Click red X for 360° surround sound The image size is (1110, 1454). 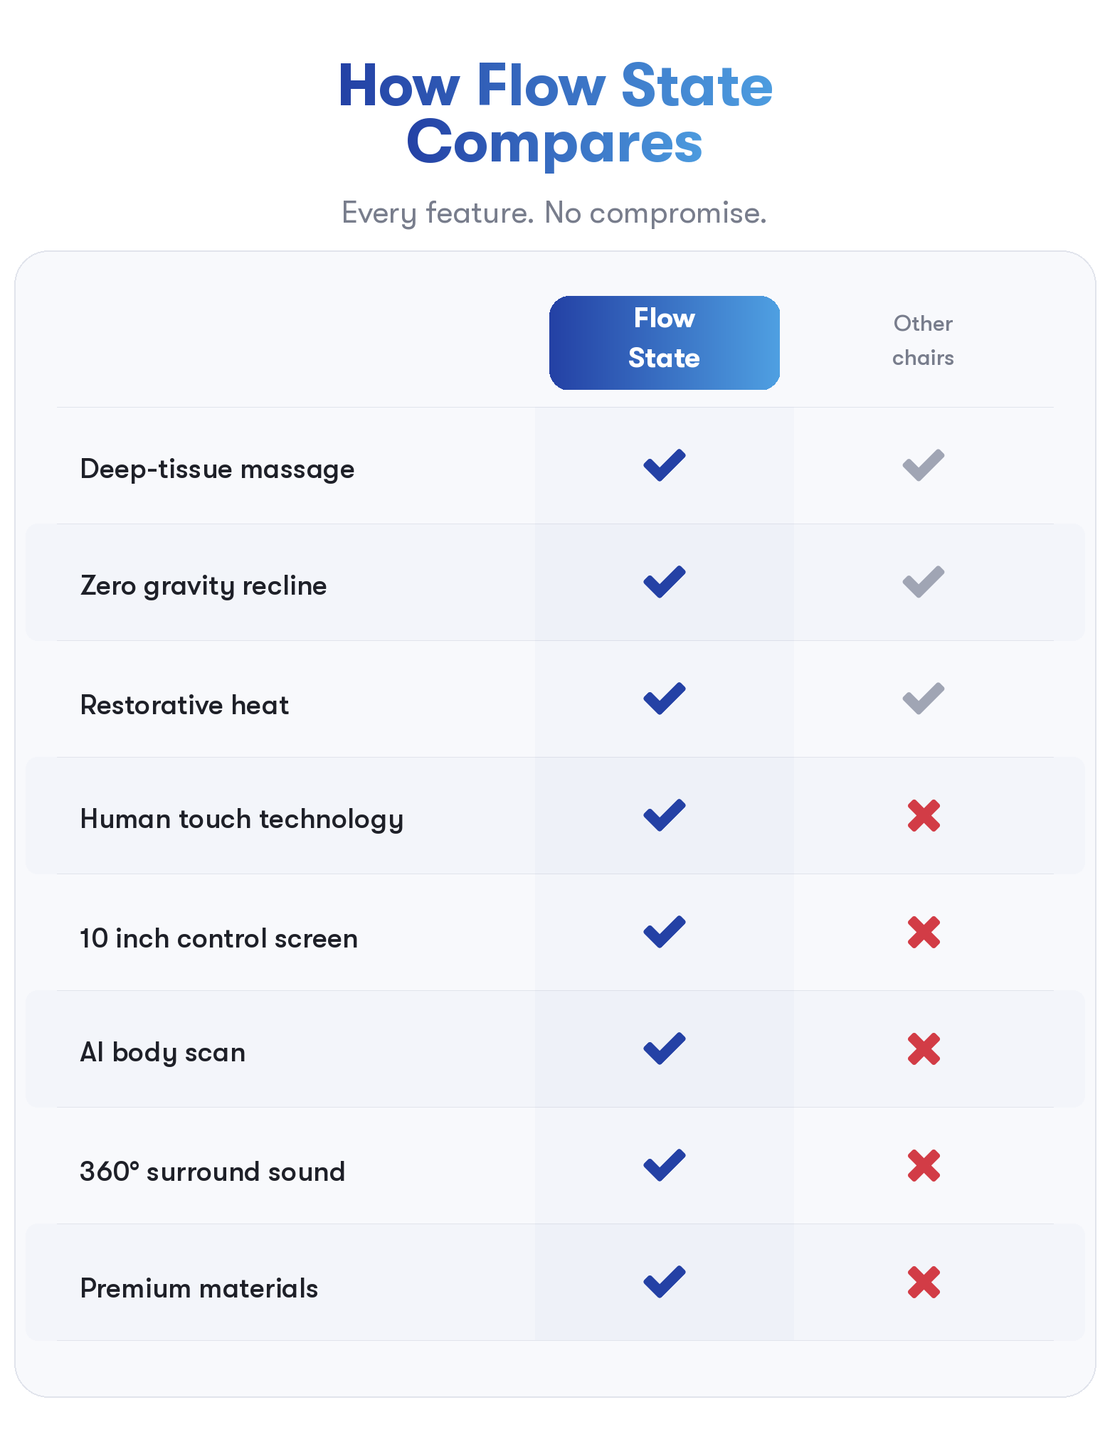(924, 1166)
